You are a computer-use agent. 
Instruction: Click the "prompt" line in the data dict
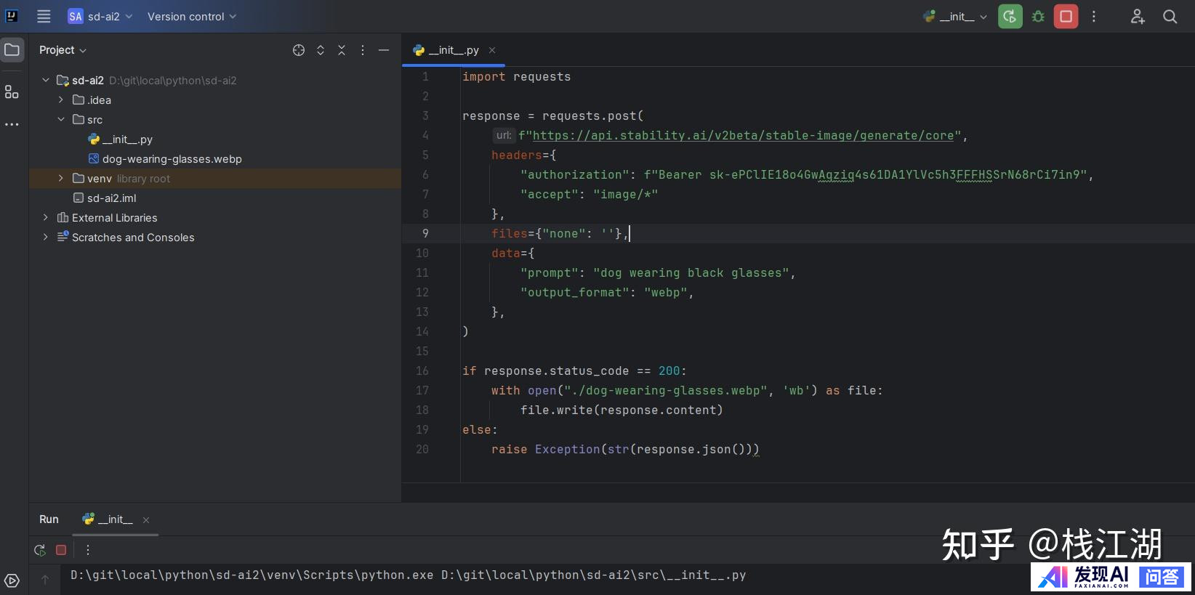point(658,272)
